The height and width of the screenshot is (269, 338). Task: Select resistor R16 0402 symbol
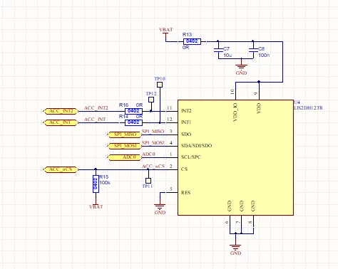[133, 111]
